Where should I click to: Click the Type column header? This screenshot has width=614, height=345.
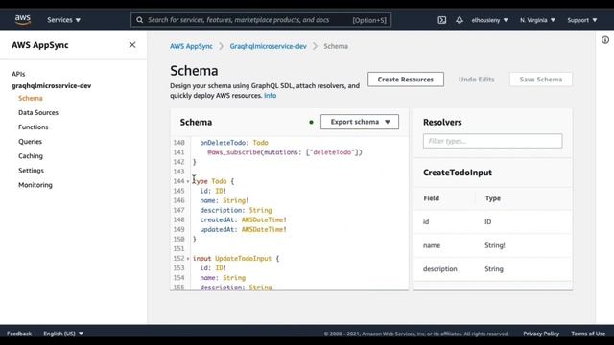(x=492, y=198)
